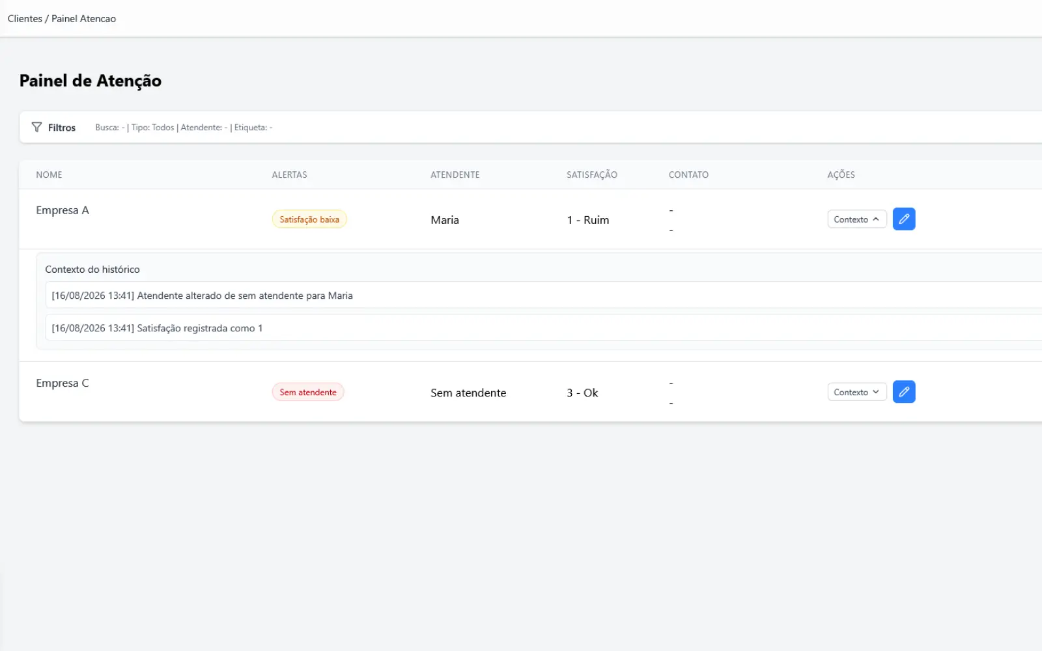Collapse the Contexto dropdown for Empresa A
Screen dimensions: 1042x651
click(857, 219)
